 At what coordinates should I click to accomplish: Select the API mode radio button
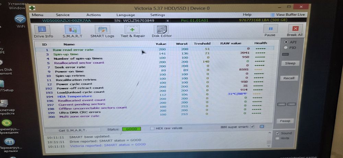point(286,42)
